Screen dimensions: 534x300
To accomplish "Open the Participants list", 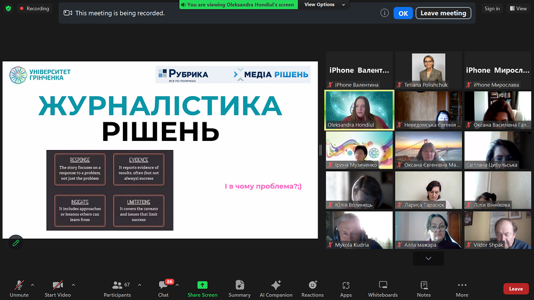I will pyautogui.click(x=117, y=286).
